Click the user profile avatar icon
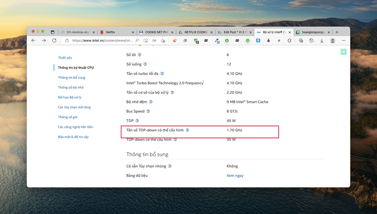This screenshot has width=377, height=214. click(x=333, y=40)
